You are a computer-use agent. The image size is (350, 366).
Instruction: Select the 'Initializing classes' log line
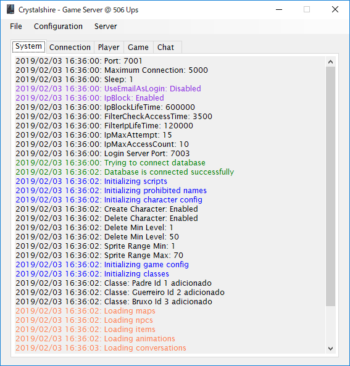coord(92,274)
